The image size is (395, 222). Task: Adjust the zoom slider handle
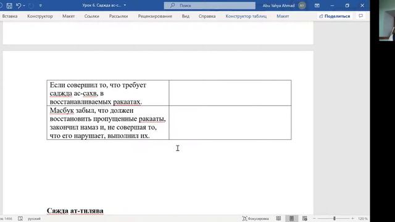pyautogui.click(x=335, y=218)
